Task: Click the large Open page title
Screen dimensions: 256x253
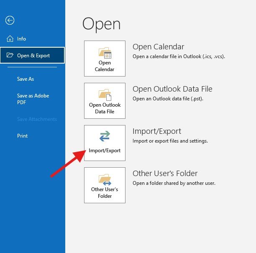Action: coord(101,25)
